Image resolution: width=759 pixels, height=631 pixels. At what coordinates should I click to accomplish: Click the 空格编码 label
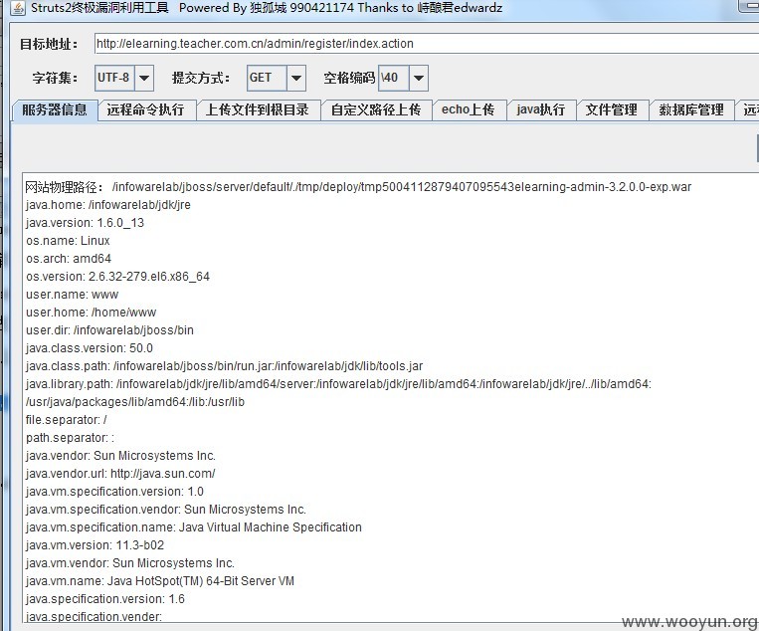pos(349,78)
